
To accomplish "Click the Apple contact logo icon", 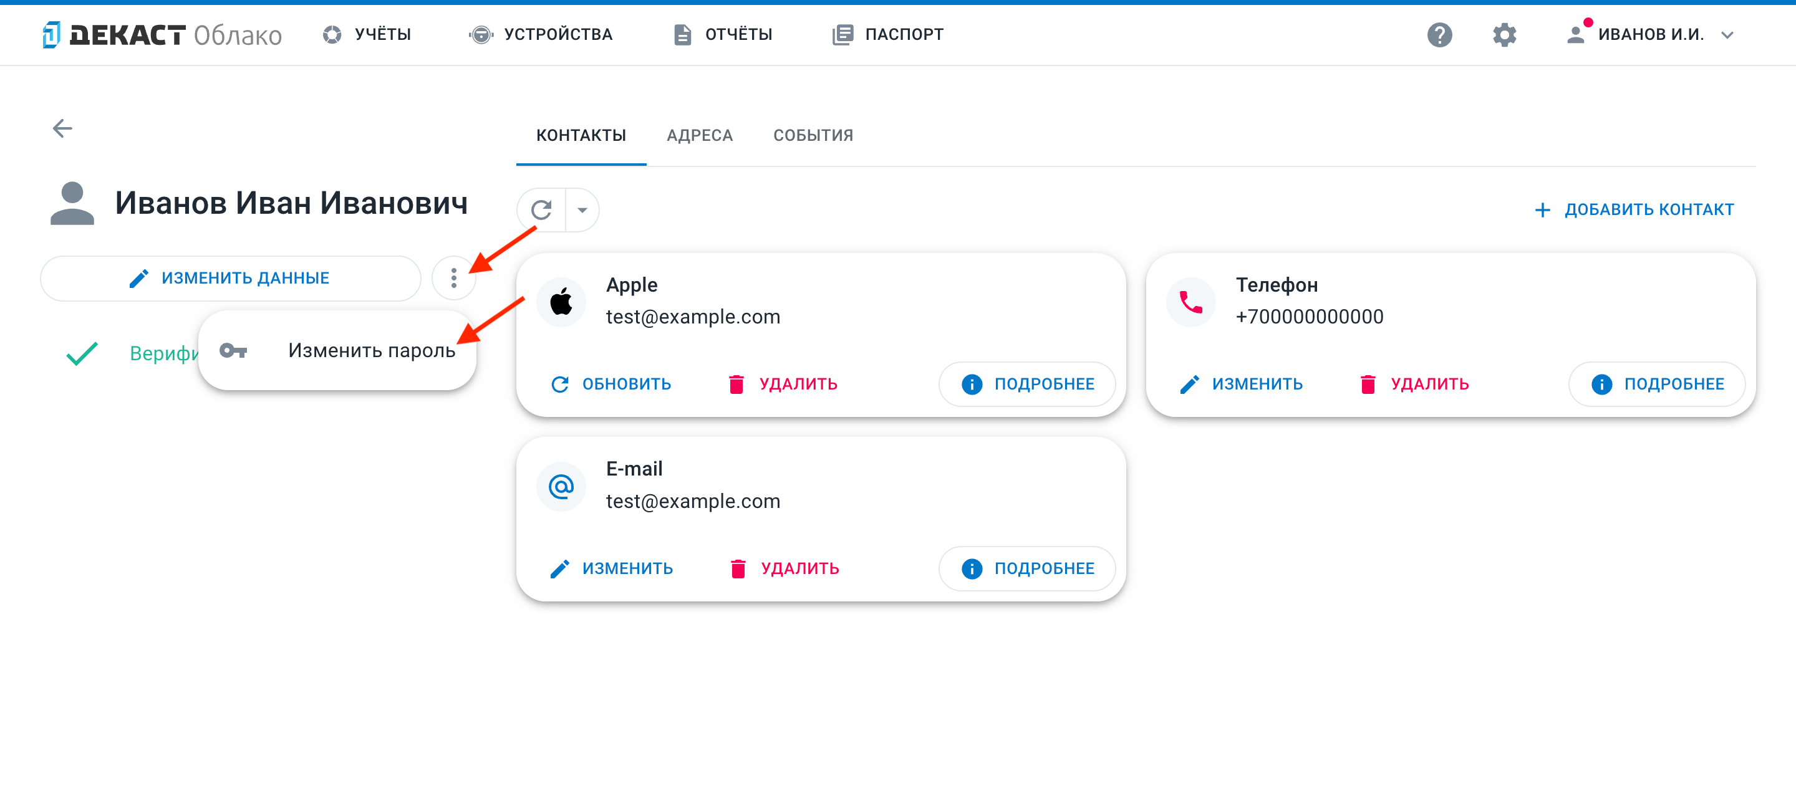I will (x=561, y=302).
